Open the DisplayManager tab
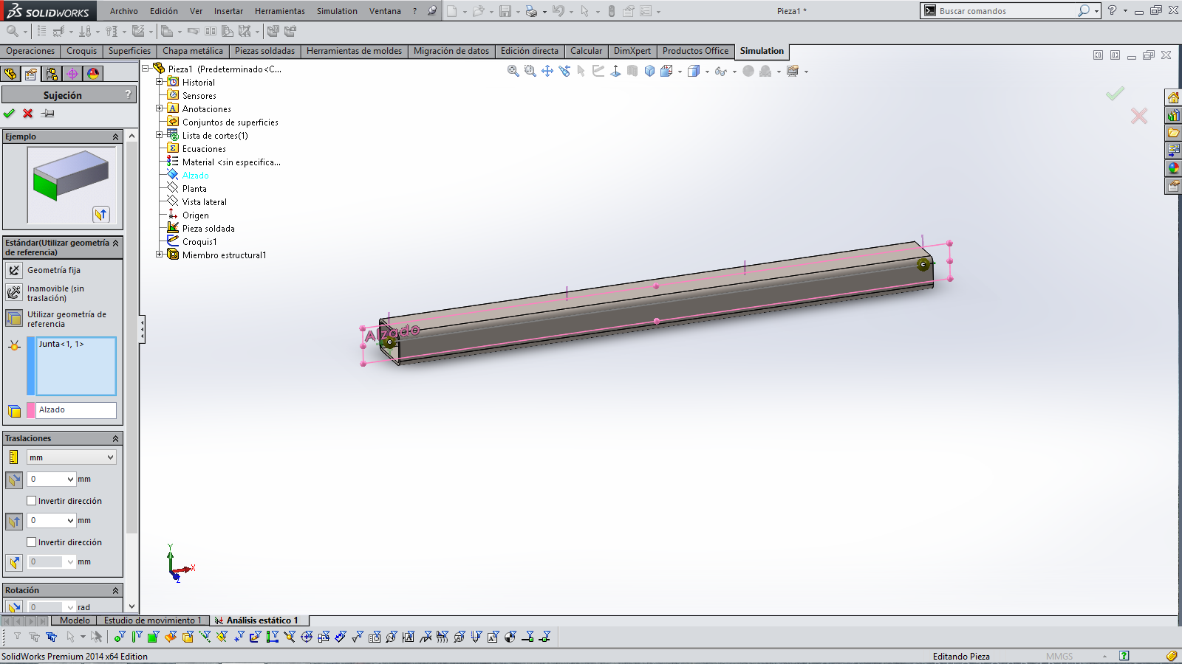Viewport: 1182px width, 664px height. [93, 74]
